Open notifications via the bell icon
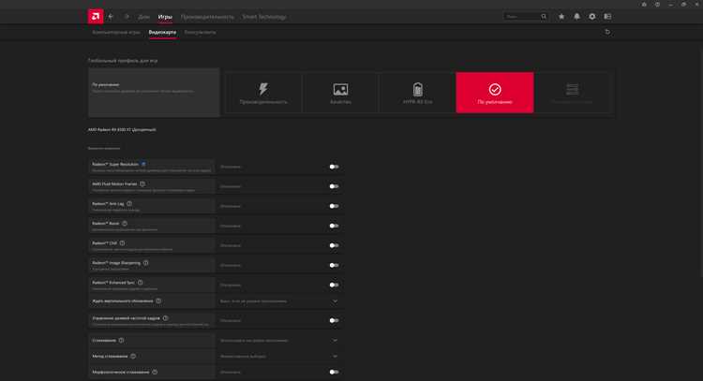703x381 pixels. pos(577,17)
